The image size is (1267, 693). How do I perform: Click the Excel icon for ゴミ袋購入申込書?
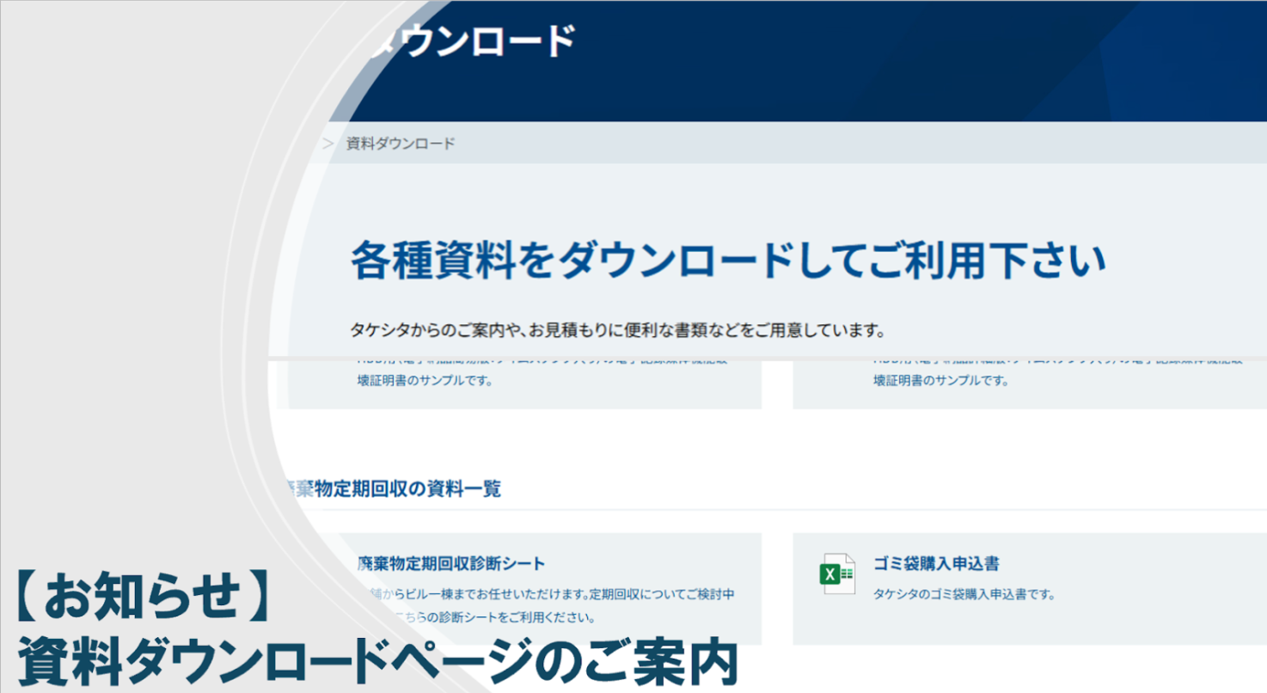[836, 573]
